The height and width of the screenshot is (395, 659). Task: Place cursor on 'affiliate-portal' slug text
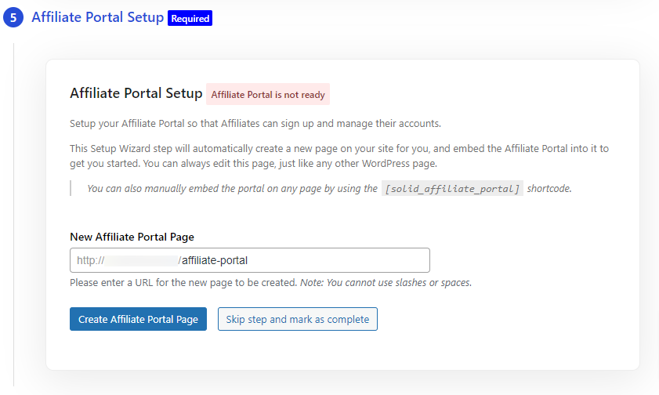click(214, 260)
